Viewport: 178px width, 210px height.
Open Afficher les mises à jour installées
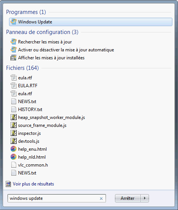51,58
